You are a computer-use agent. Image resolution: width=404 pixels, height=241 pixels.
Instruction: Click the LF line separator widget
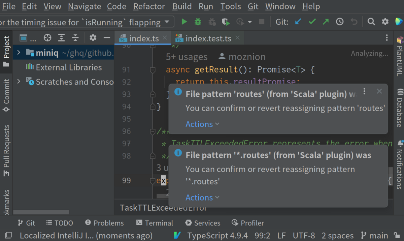pos(282,235)
